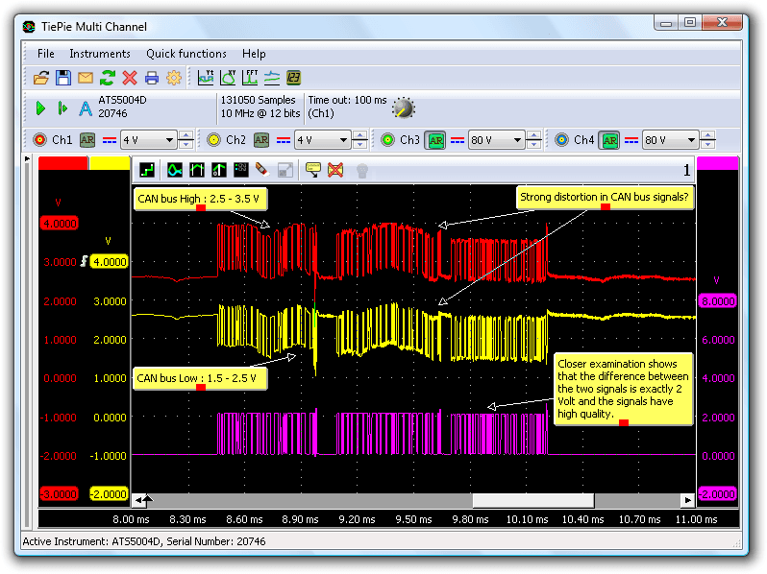Viewport: 767px width, 574px height.
Task: Open the File menu
Action: [46, 54]
